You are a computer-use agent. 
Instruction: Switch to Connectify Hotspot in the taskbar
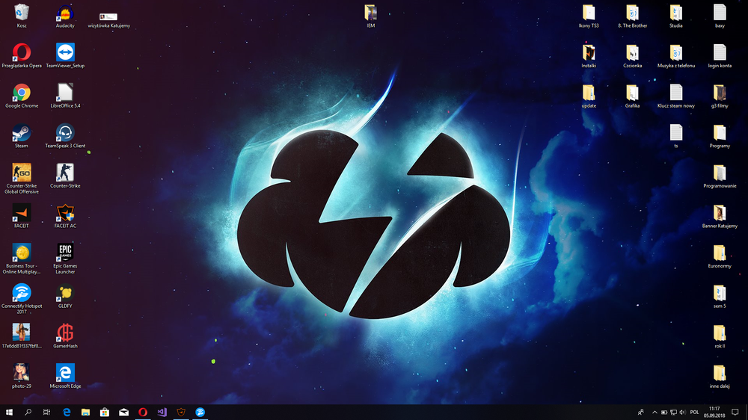tap(200, 412)
